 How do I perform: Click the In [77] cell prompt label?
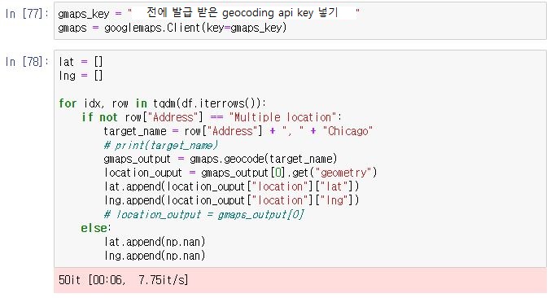click(x=27, y=14)
